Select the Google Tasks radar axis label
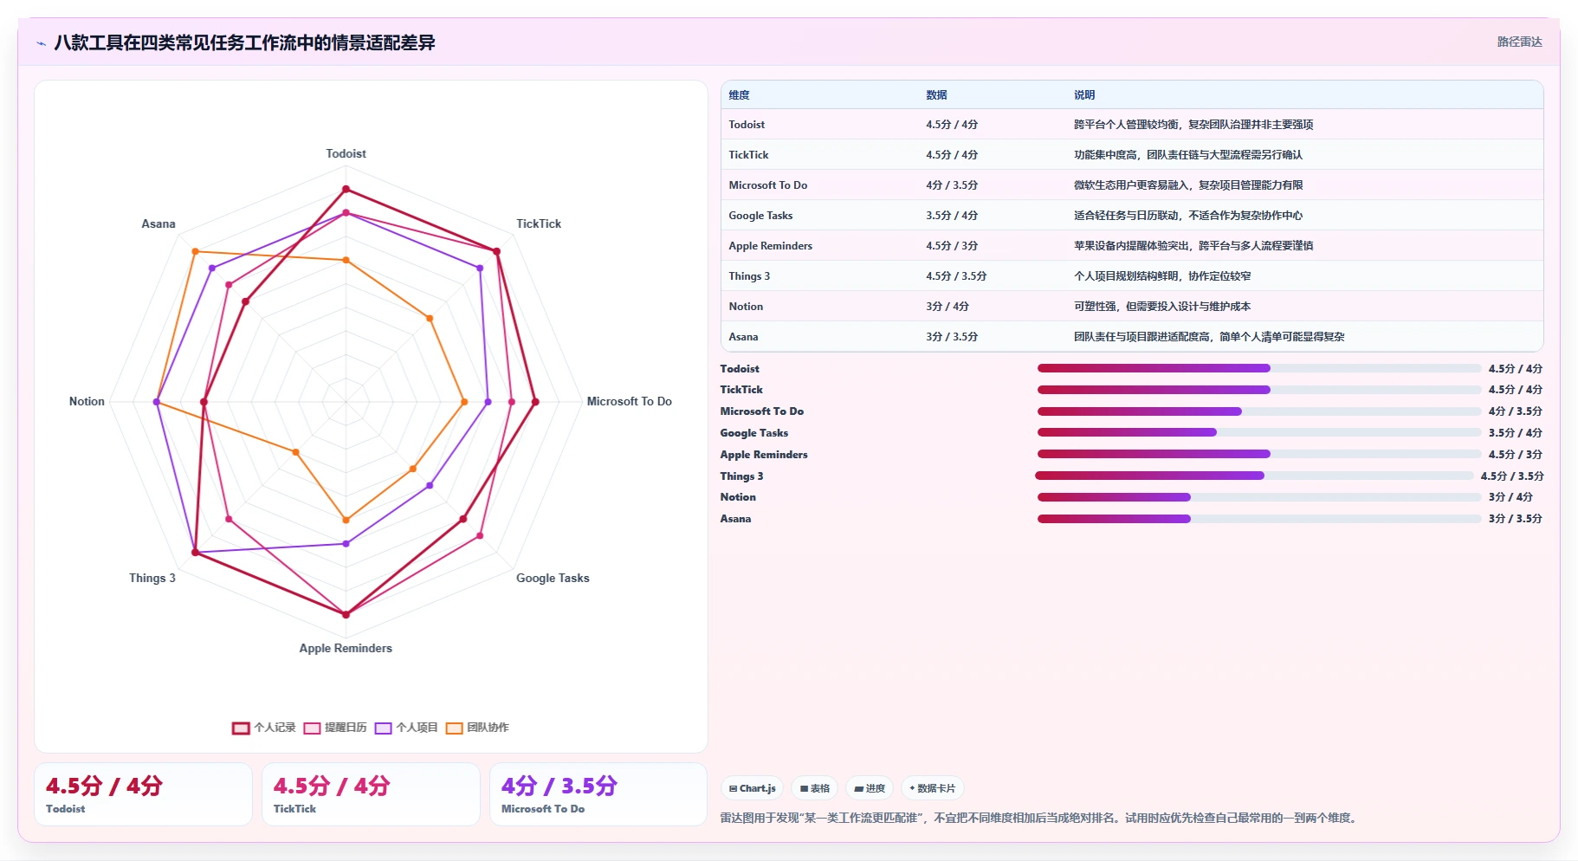Image resolution: width=1578 pixels, height=861 pixels. [x=553, y=578]
